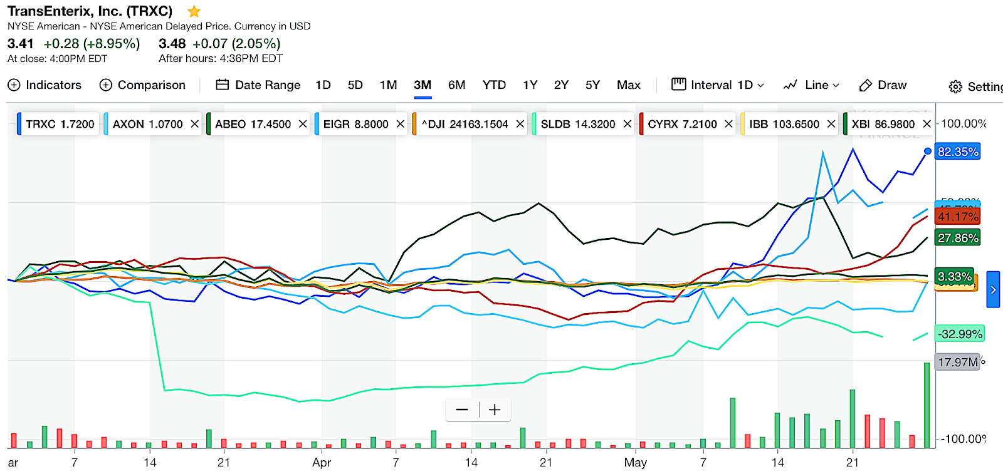This screenshot has width=1003, height=474.
Task: Show the Max date range
Action: [x=629, y=85]
